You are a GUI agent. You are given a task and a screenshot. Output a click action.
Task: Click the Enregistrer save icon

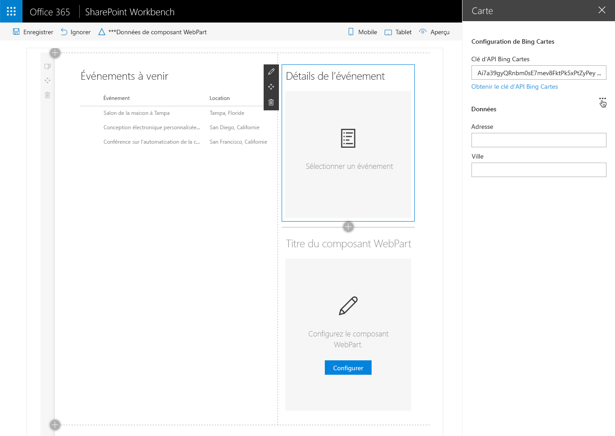point(17,32)
